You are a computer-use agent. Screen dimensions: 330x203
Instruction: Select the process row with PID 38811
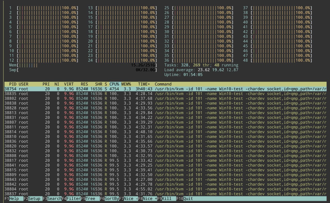coord(165,127)
